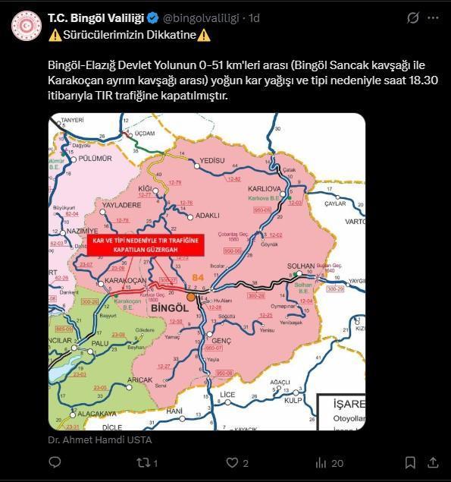Open the @bingolvaliligi handle link
The width and height of the screenshot is (451, 482).
click(x=201, y=18)
